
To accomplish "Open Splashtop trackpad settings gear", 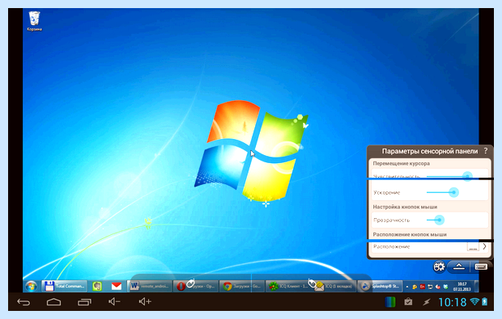I will click(439, 267).
